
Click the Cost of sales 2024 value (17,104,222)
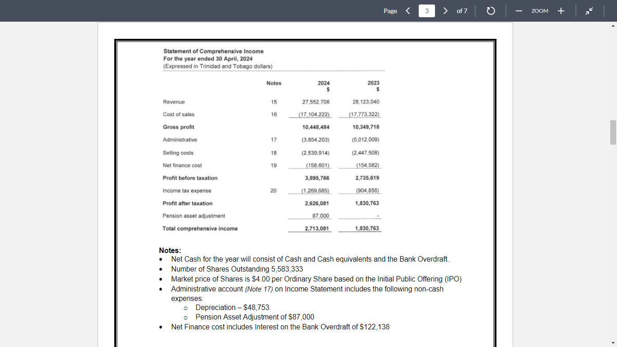(315, 115)
